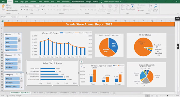Click the Chart Styles brush button
The width and height of the screenshot is (180, 97).
(82, 66)
